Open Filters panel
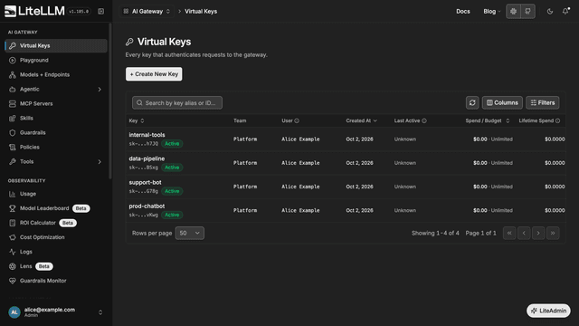 pos(543,102)
